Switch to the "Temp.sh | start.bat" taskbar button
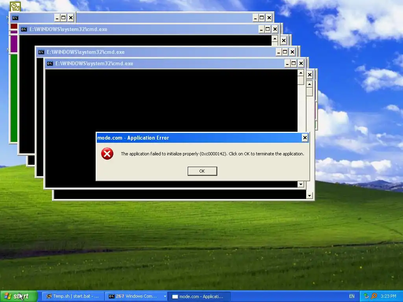 (x=73, y=296)
